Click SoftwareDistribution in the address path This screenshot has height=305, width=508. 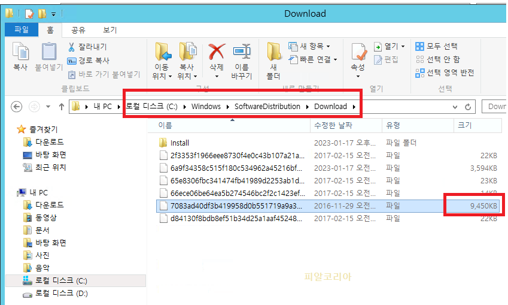click(267, 107)
